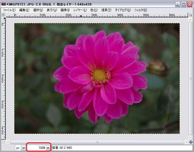Image resolution: width=194 pixels, height=152 pixels.
Task: Open the レイヤー(L) menu
Action: (x=80, y=10)
